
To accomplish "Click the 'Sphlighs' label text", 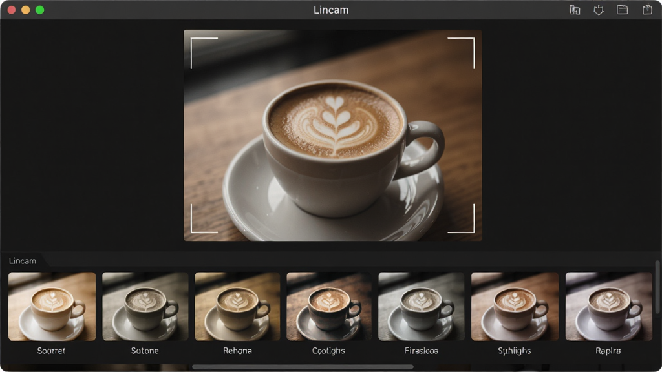I will coord(514,351).
